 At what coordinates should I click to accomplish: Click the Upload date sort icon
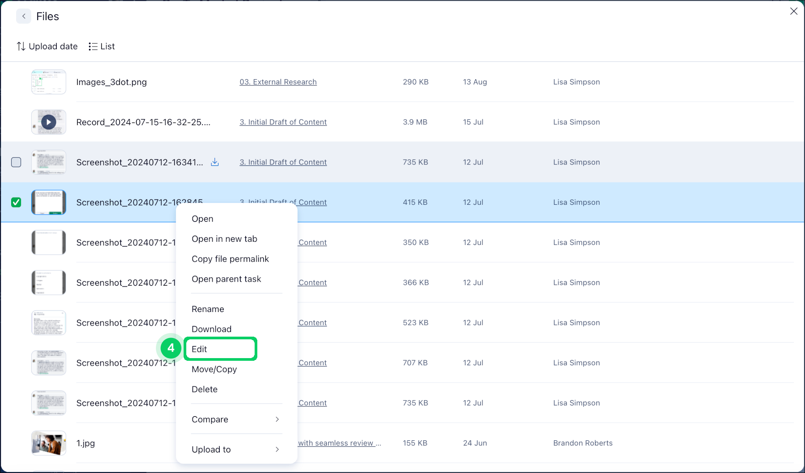click(x=21, y=46)
